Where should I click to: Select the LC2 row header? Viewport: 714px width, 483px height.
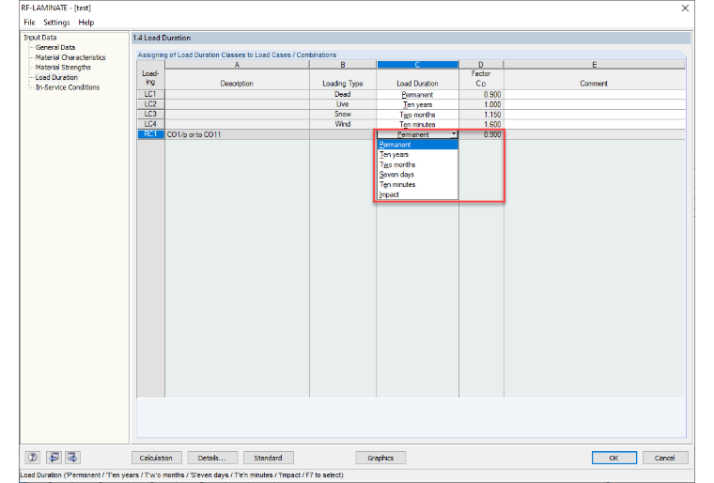click(150, 104)
